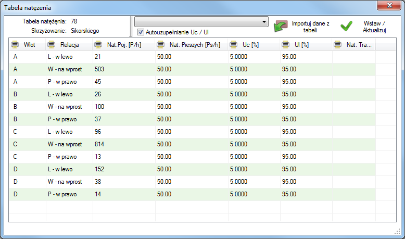Screen dimensions: 405x239
Task: Select cell with value 100
Action: 124,107
